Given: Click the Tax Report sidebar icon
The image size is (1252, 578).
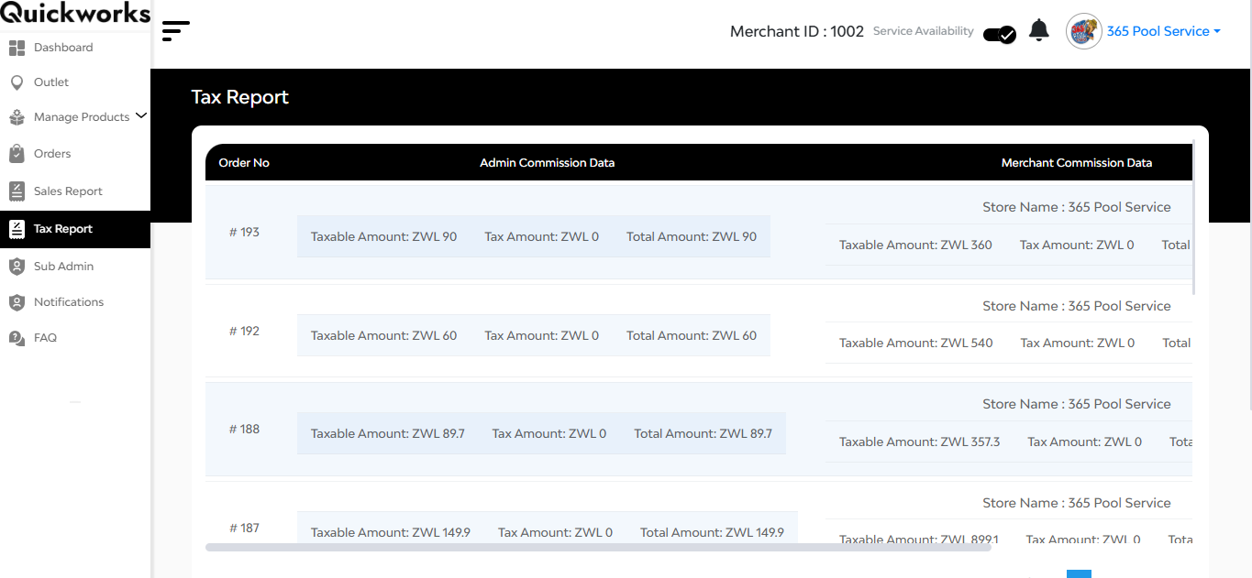Looking at the screenshot, I should [x=17, y=229].
